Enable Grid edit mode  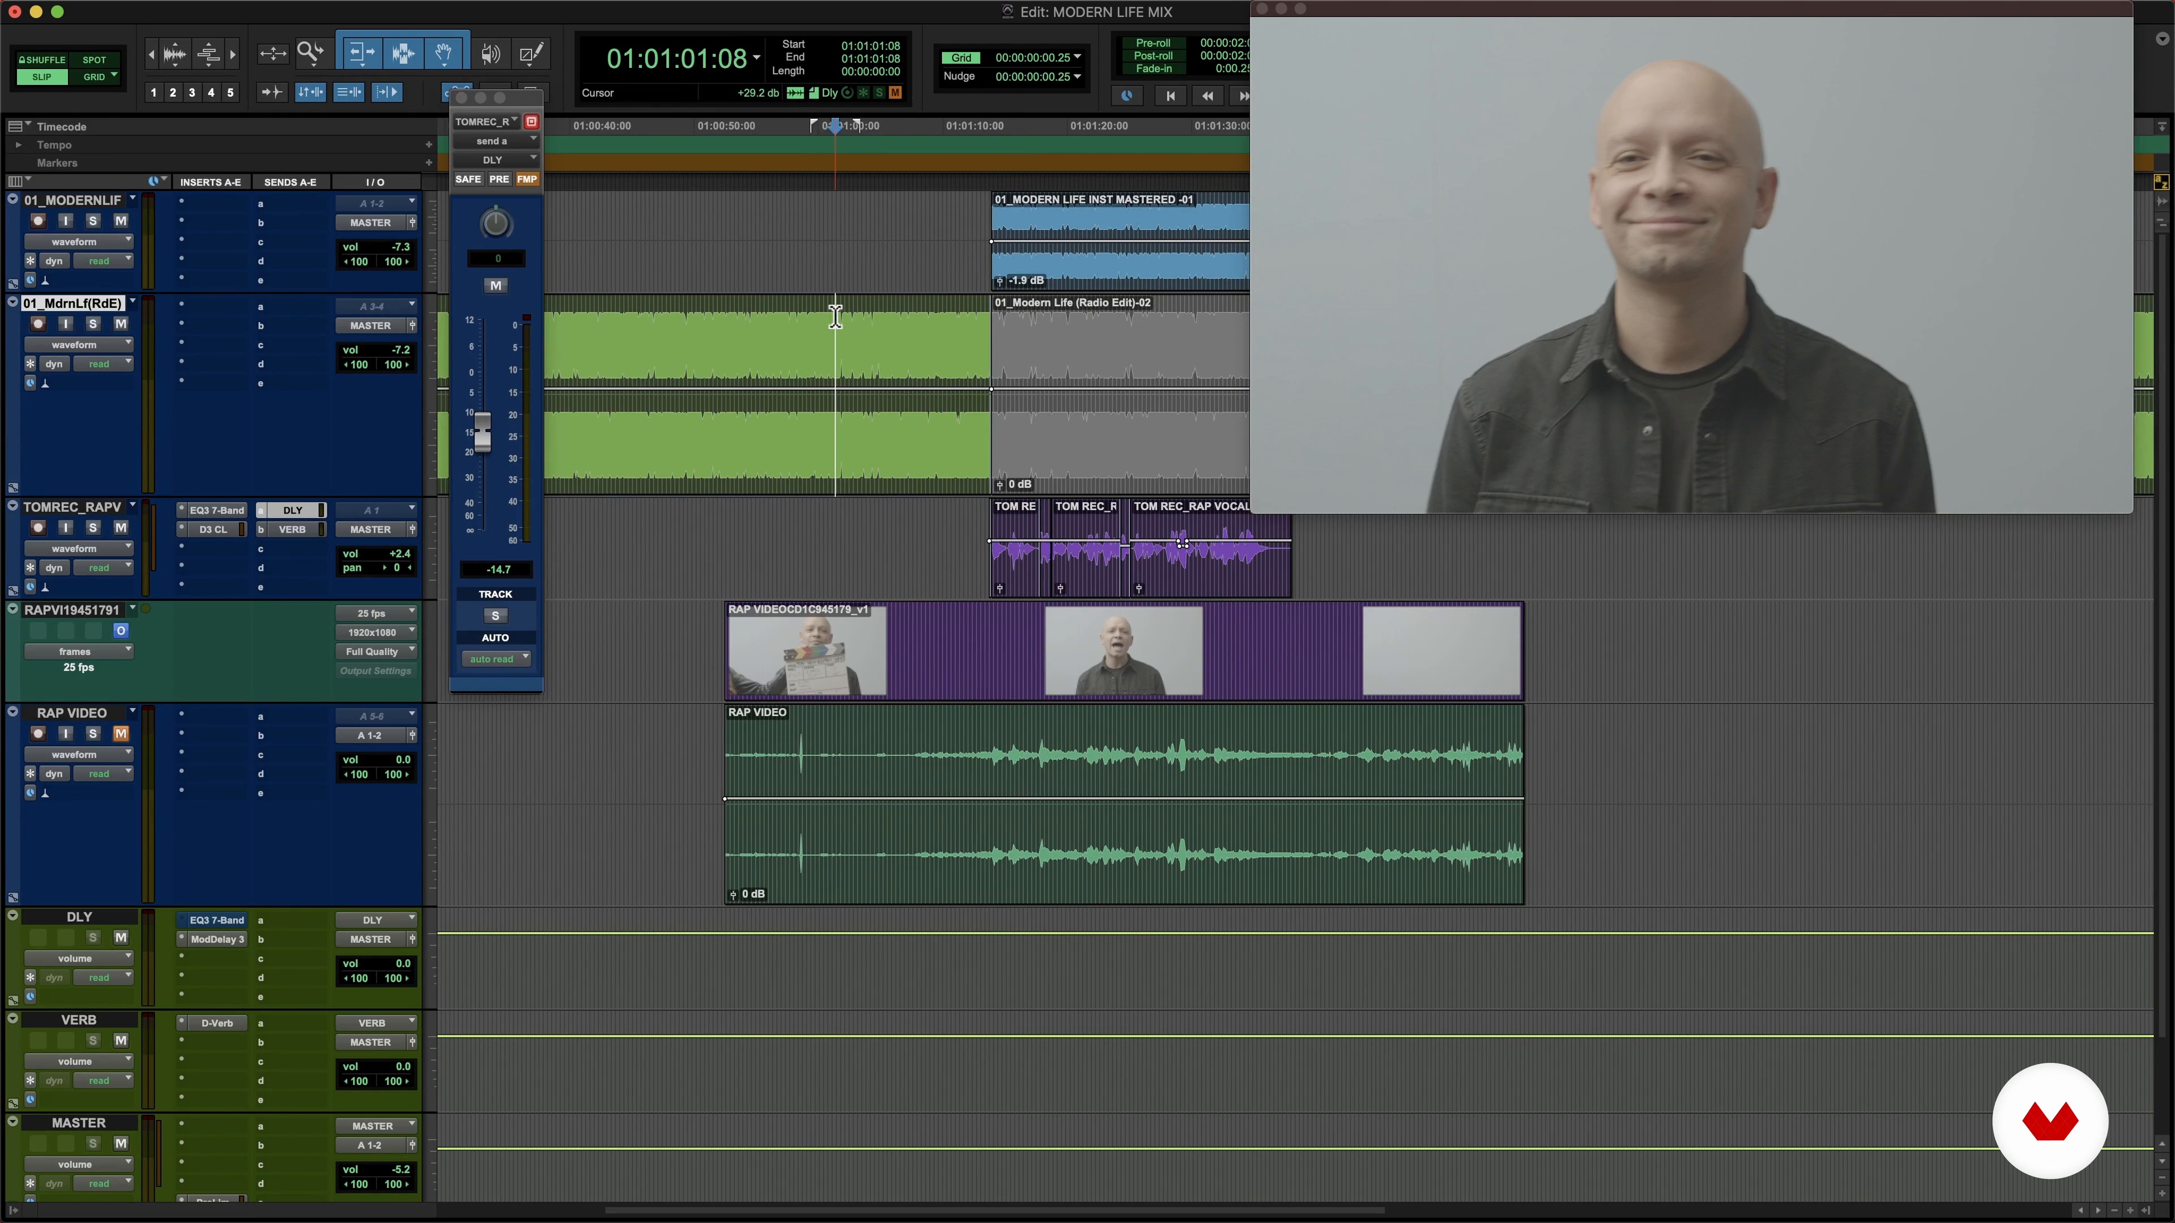click(95, 77)
